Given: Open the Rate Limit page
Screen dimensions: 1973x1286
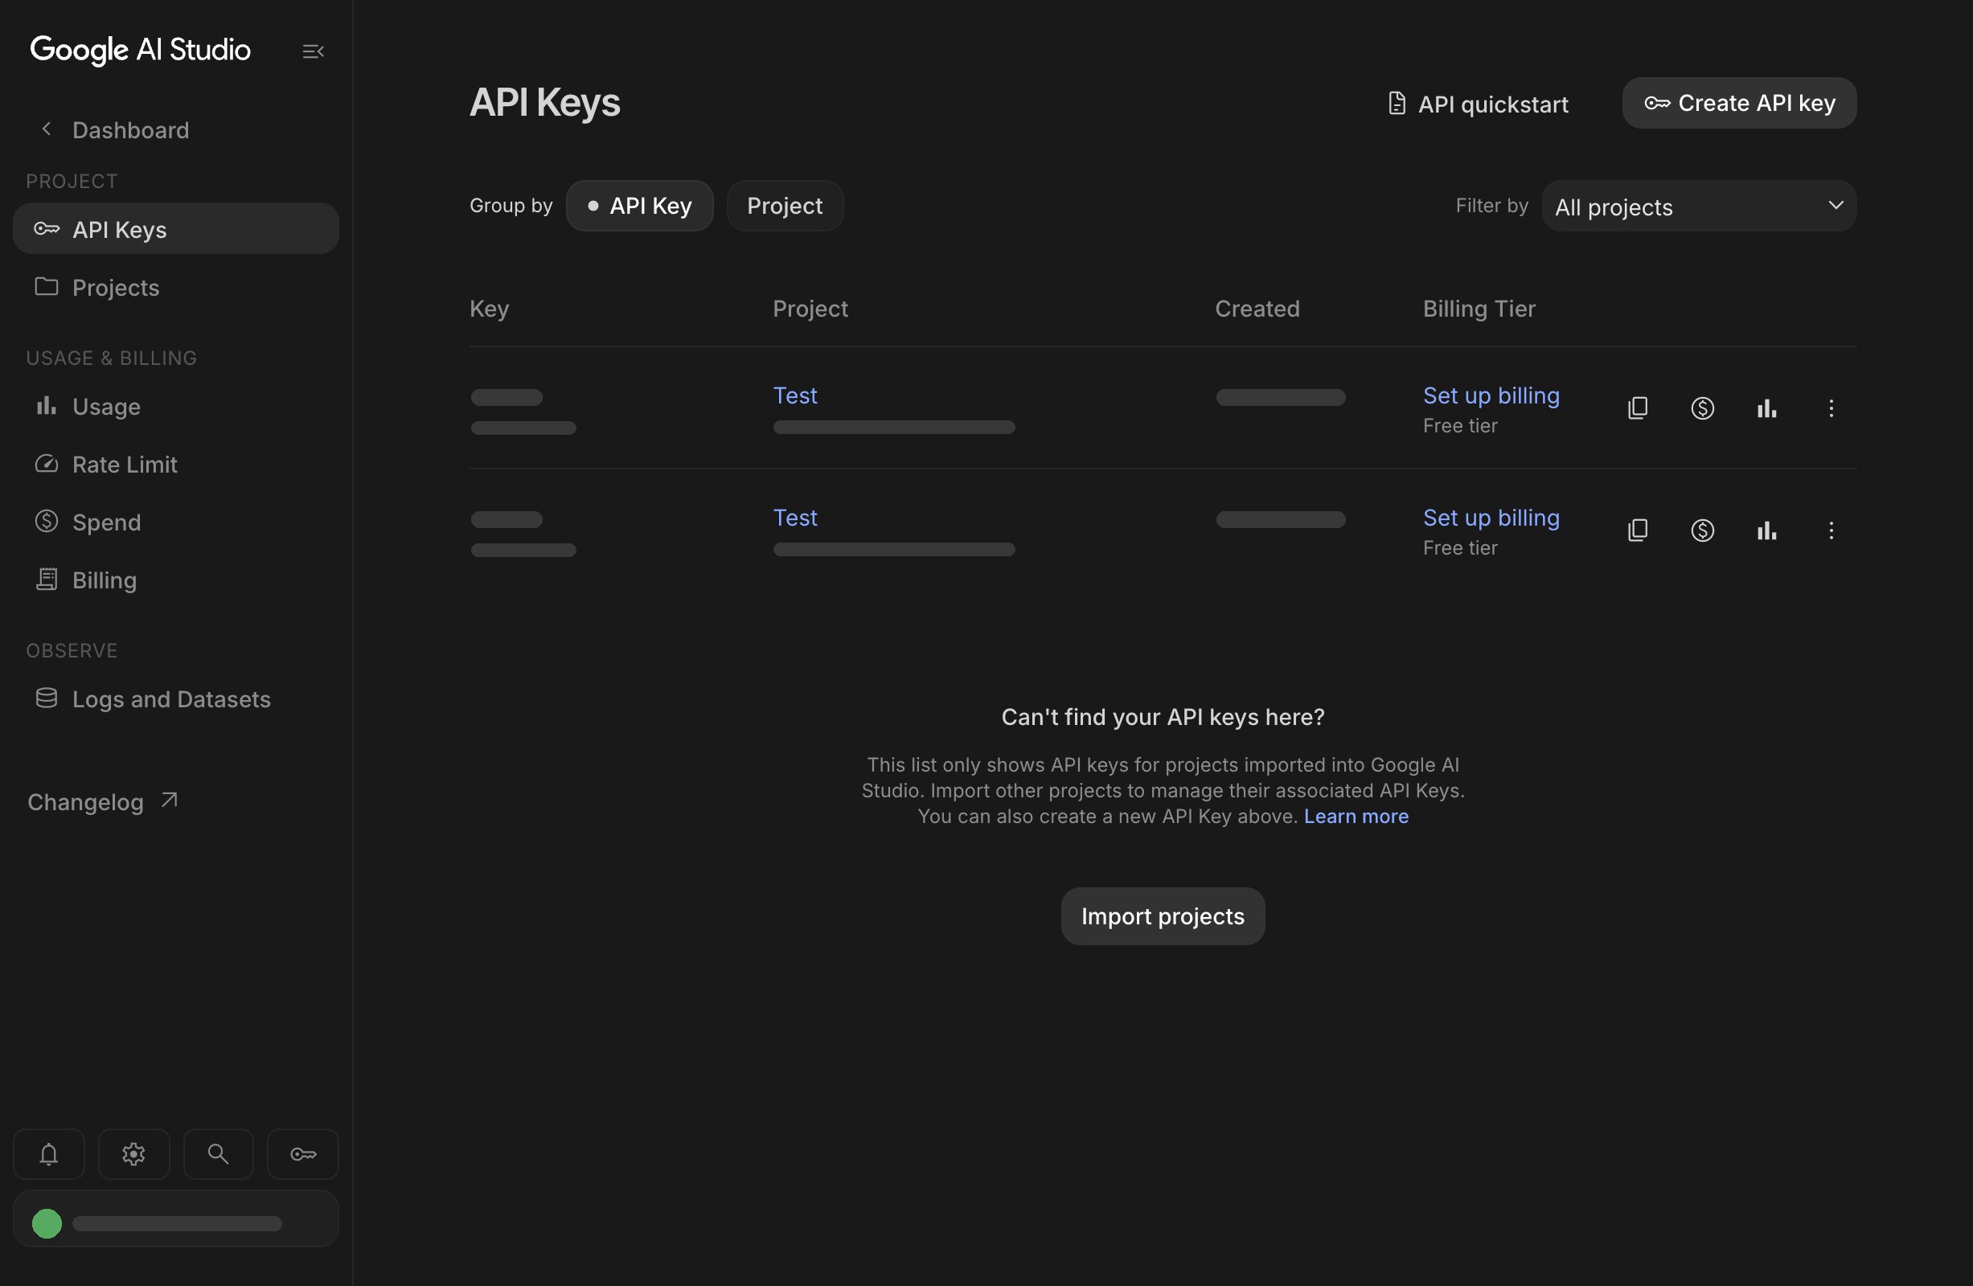Looking at the screenshot, I should point(176,464).
